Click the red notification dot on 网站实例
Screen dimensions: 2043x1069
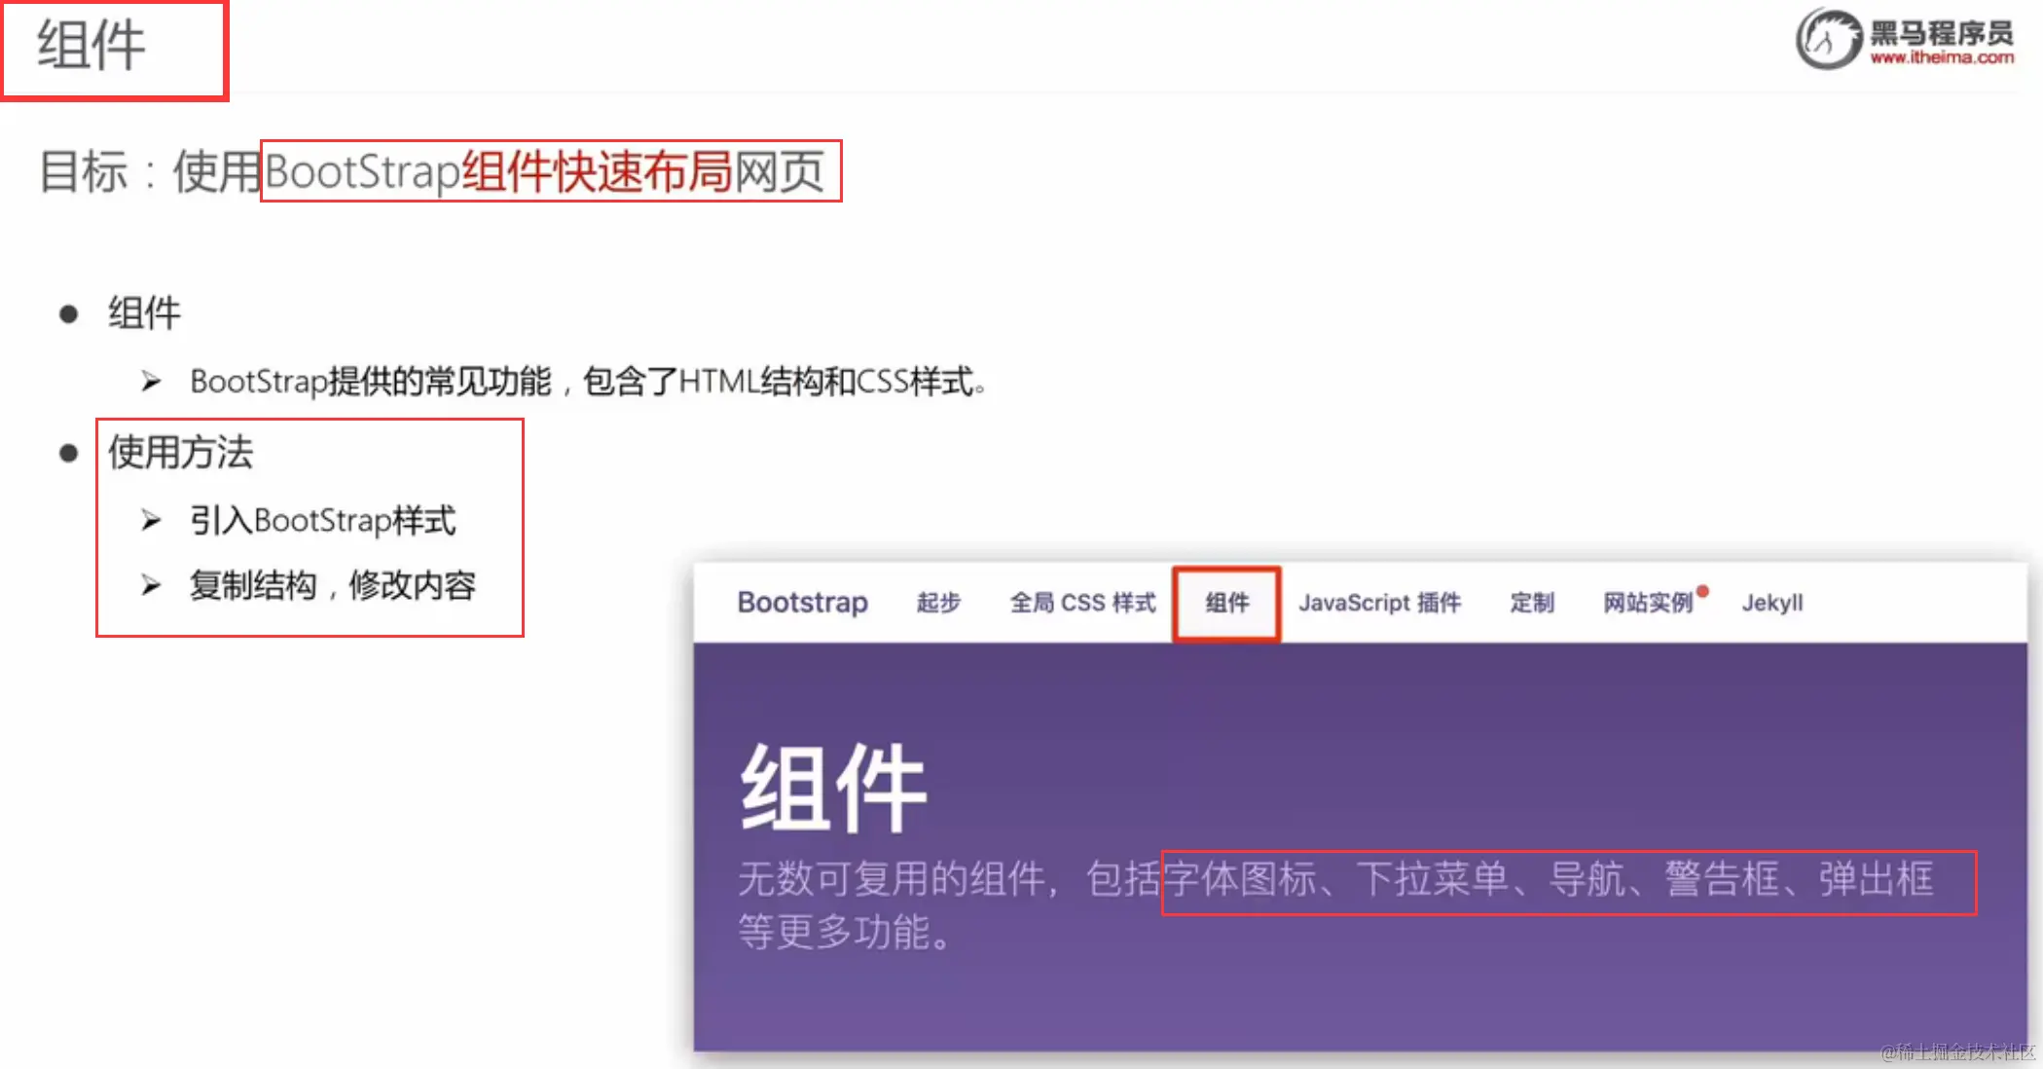tap(1702, 591)
